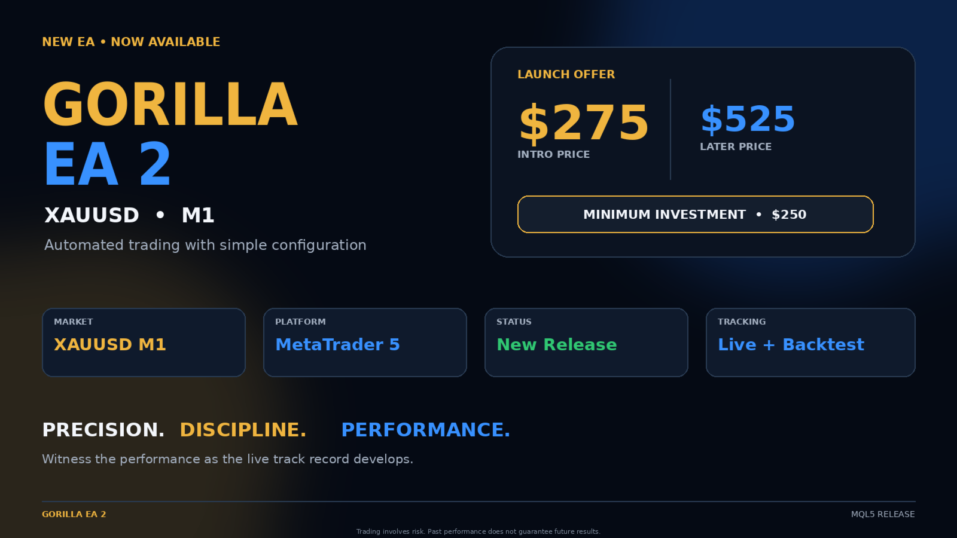Click the automated trading tagline

pos(205,245)
